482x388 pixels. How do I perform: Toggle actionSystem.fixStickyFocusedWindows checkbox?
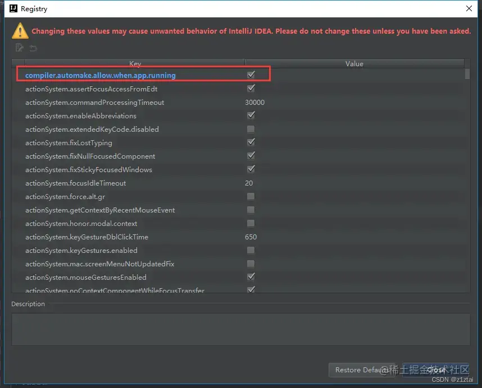click(251, 169)
